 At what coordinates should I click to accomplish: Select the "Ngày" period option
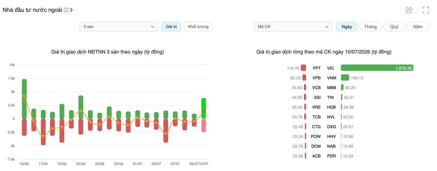coord(347,27)
